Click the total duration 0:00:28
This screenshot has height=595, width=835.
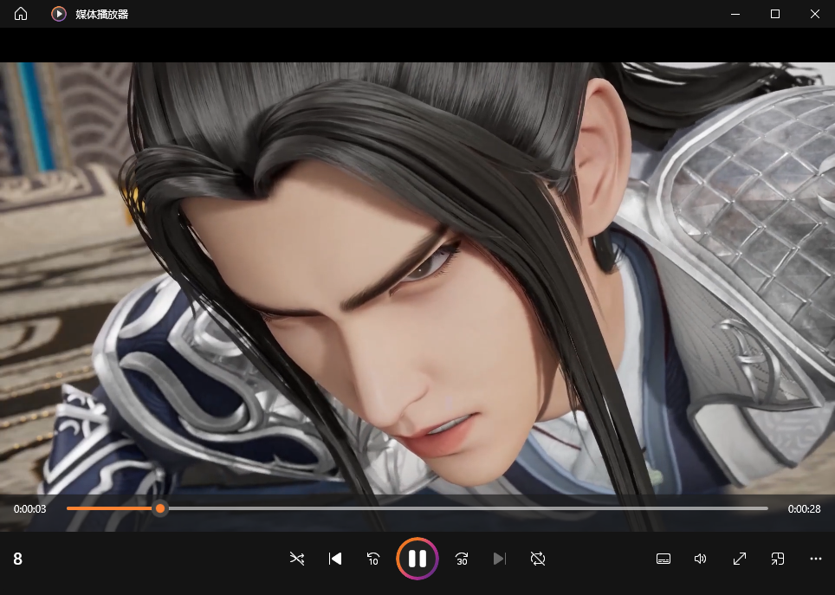click(804, 508)
